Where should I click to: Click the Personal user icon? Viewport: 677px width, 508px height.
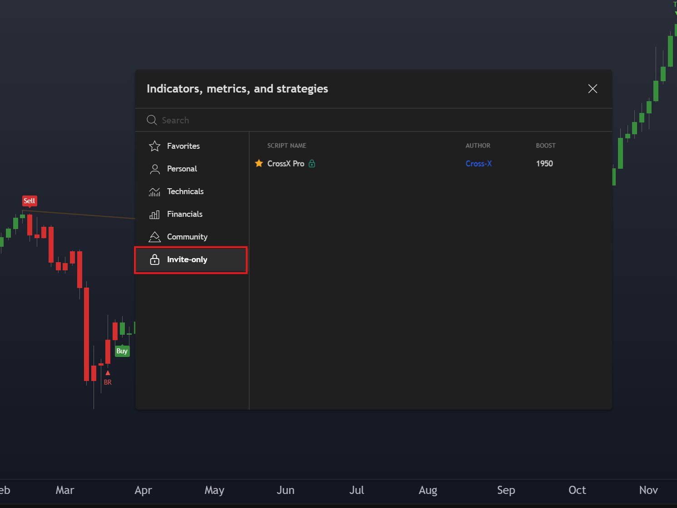(155, 169)
